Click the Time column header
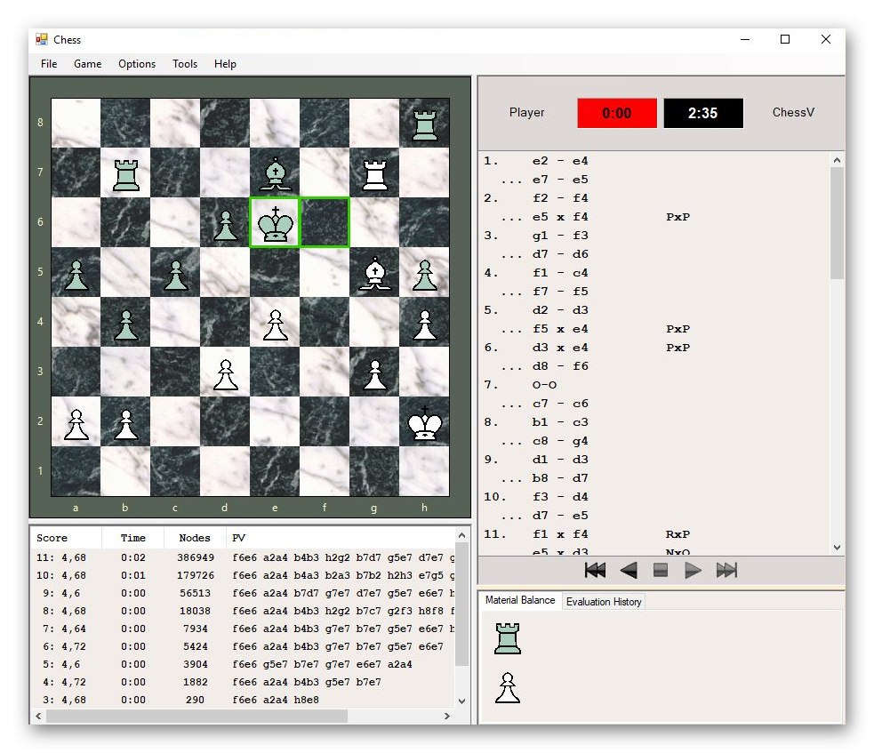 click(x=133, y=538)
